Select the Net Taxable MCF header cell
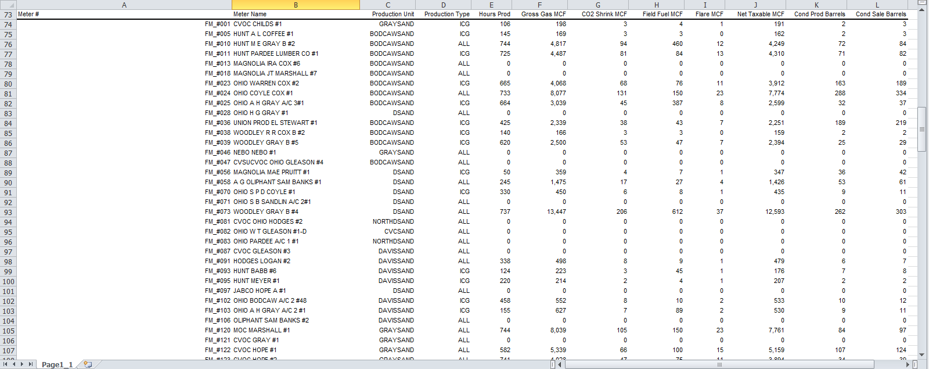The image size is (929, 369). point(755,14)
